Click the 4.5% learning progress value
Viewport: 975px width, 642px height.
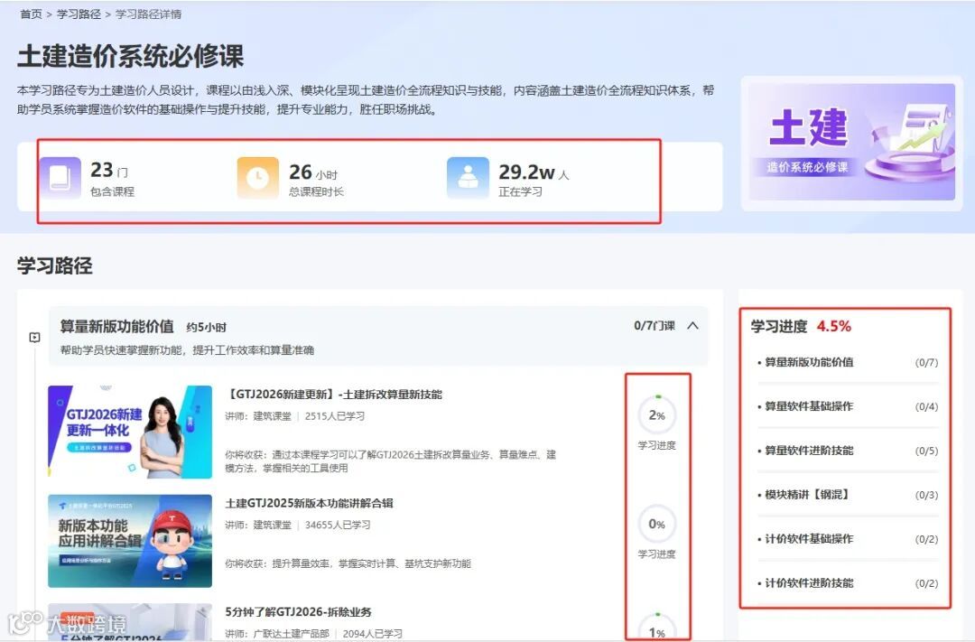tap(834, 326)
